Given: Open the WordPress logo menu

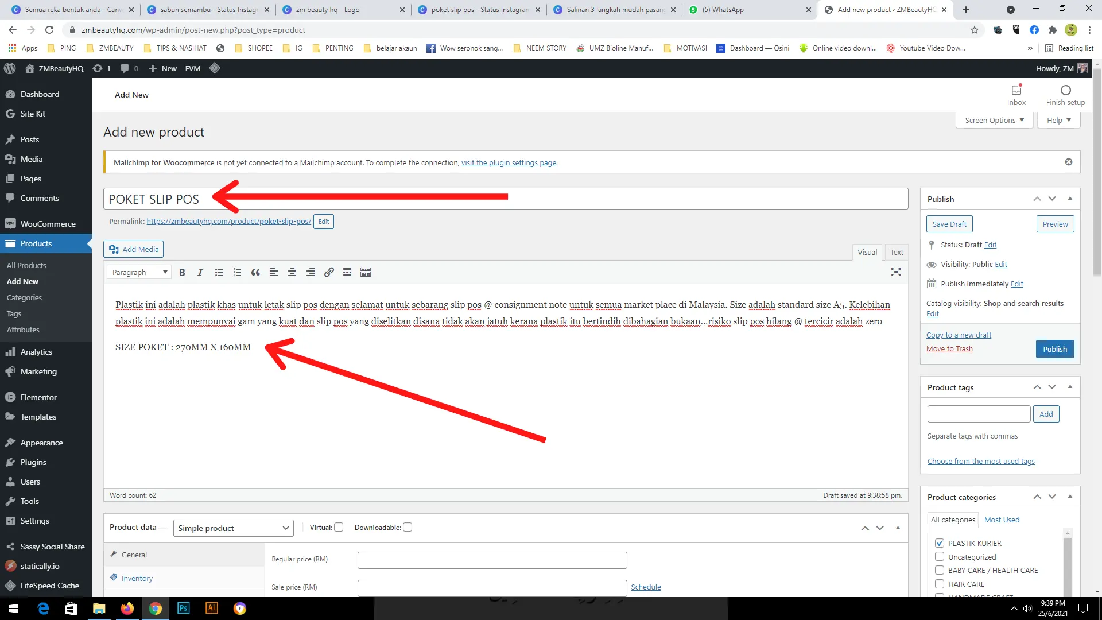Looking at the screenshot, I should pos(10,68).
